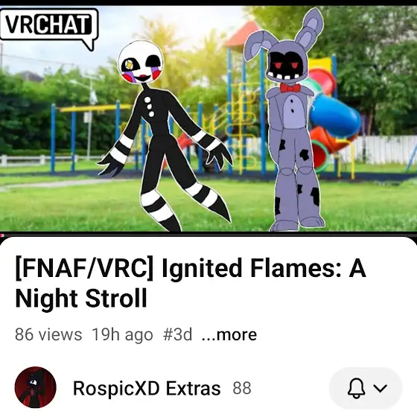
Task: Tap the orange playground tower roof
Action: coord(243,34)
